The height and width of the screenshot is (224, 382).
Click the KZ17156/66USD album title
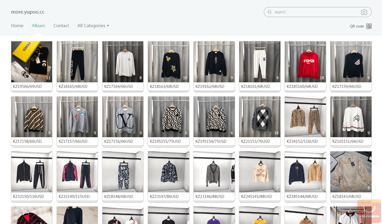(119, 141)
